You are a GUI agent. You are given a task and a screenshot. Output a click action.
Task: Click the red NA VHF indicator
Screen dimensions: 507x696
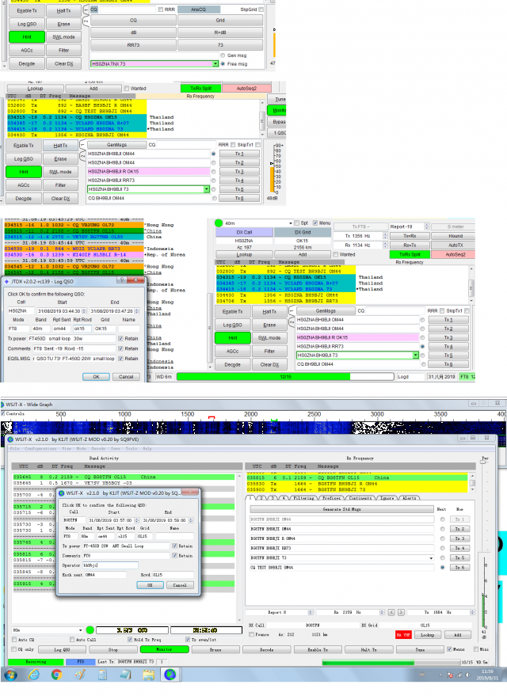coord(403,635)
